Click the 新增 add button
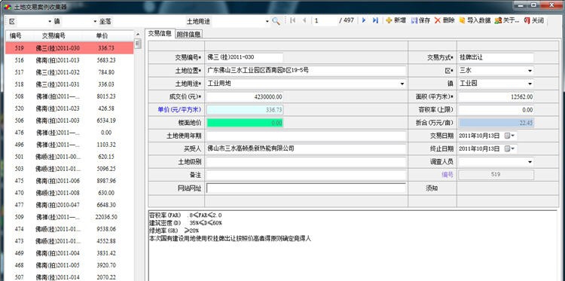The height and width of the screenshot is (281, 565). pos(395,20)
